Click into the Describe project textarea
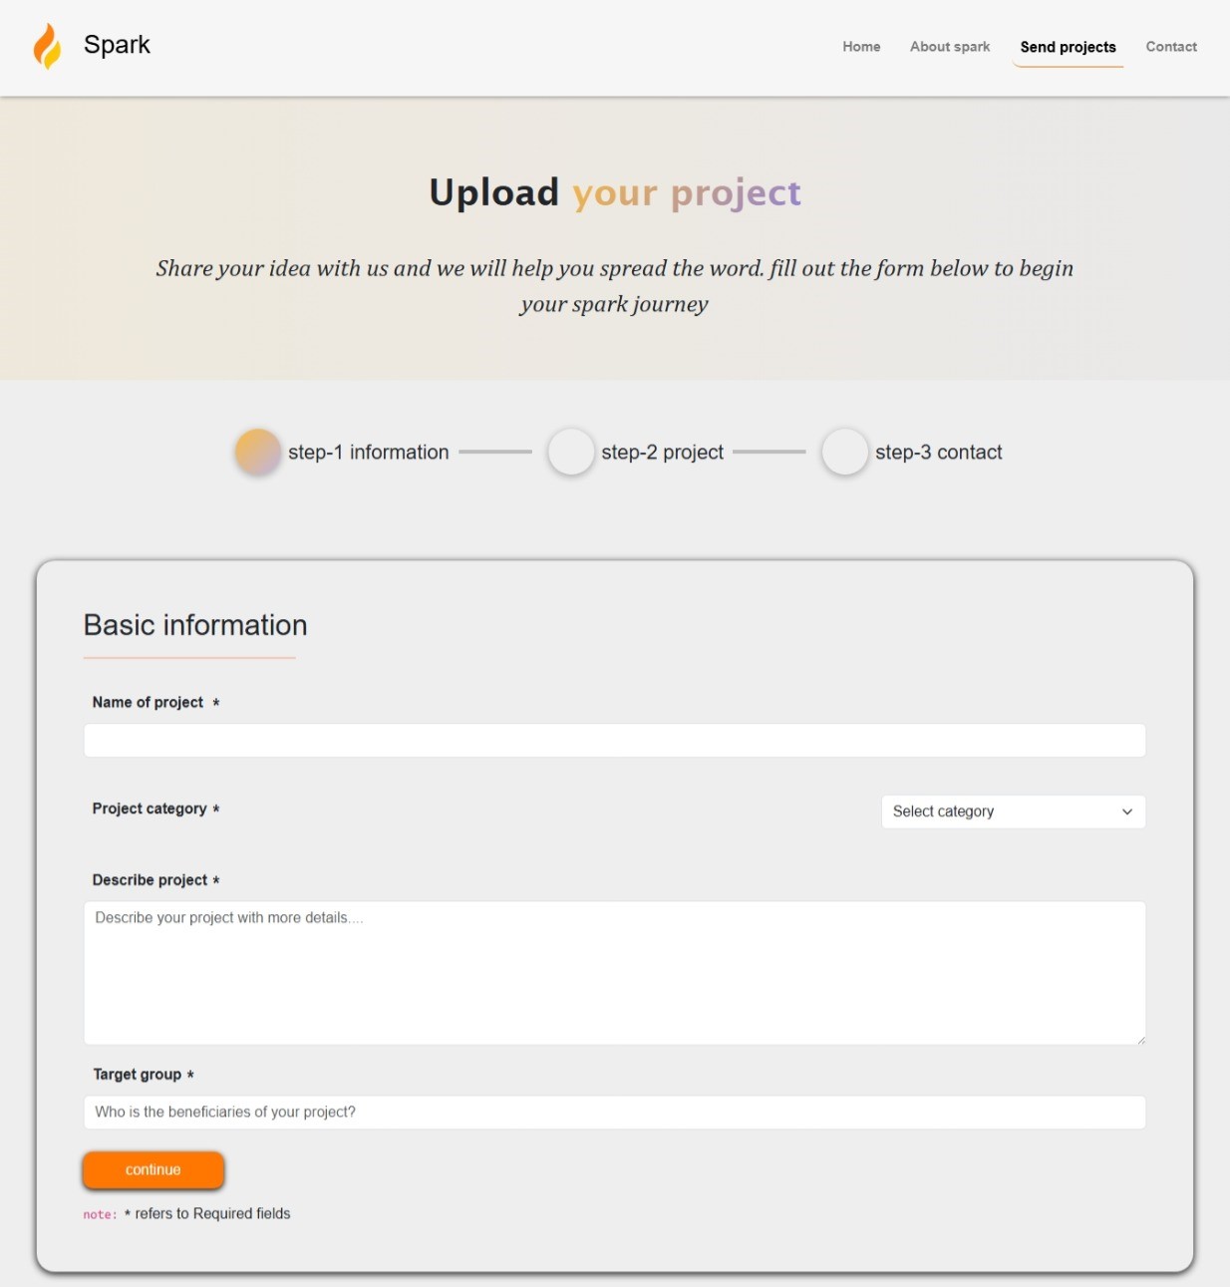Screen dimensions: 1230x1287 [x=614, y=973]
